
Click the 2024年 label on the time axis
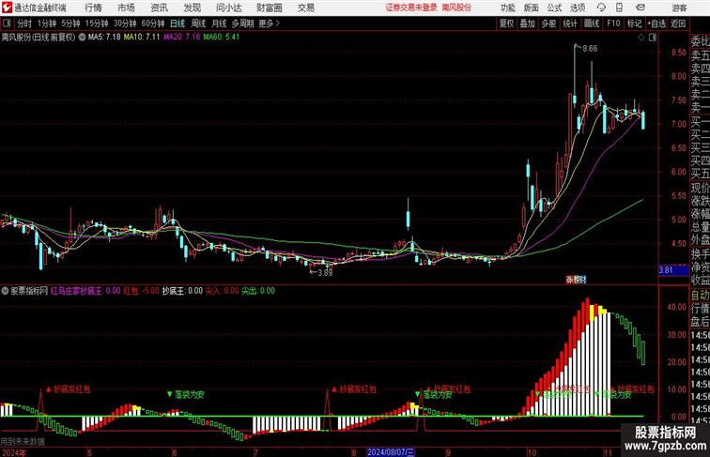pos(13,452)
